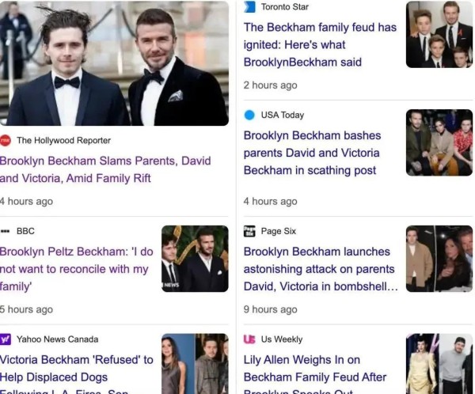
Task: Click the Page Six article thumbnail
Action: pyautogui.click(x=439, y=259)
